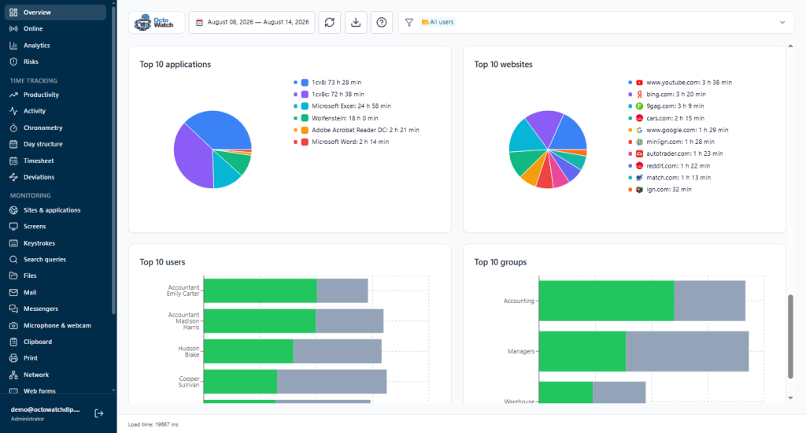The width and height of the screenshot is (806, 433).
Task: Click Hudson Blake user label
Action: (188, 352)
